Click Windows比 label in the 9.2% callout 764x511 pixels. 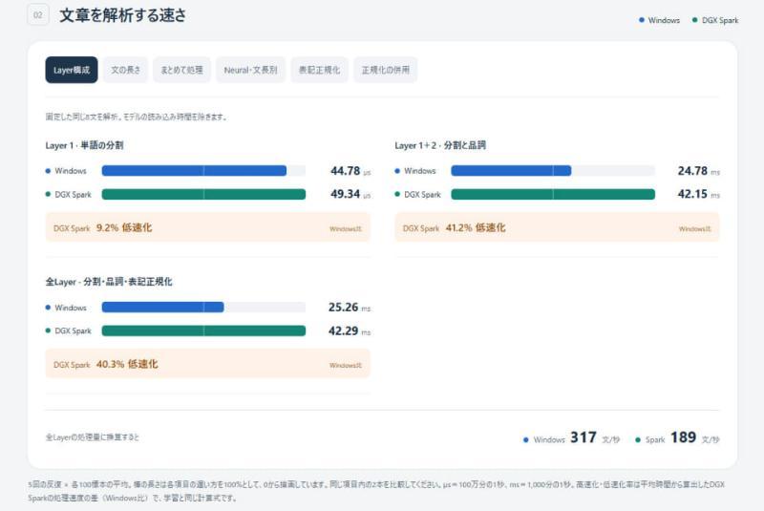click(x=346, y=229)
